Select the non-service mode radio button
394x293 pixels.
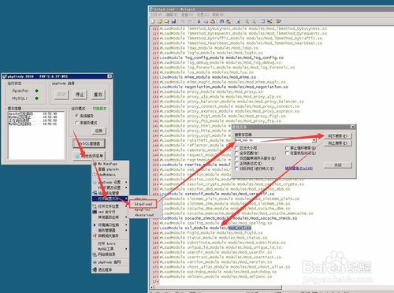click(76, 123)
